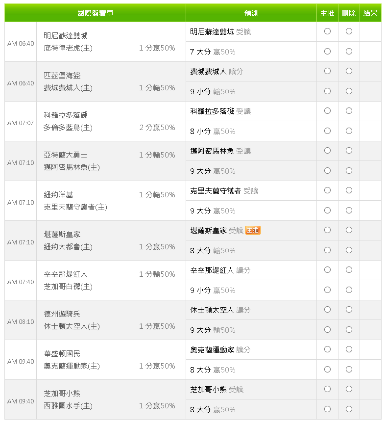This screenshot has height=425, width=386.
Task: Click the 德州遊騎兵 team name
Action: pyautogui.click(x=62, y=314)
